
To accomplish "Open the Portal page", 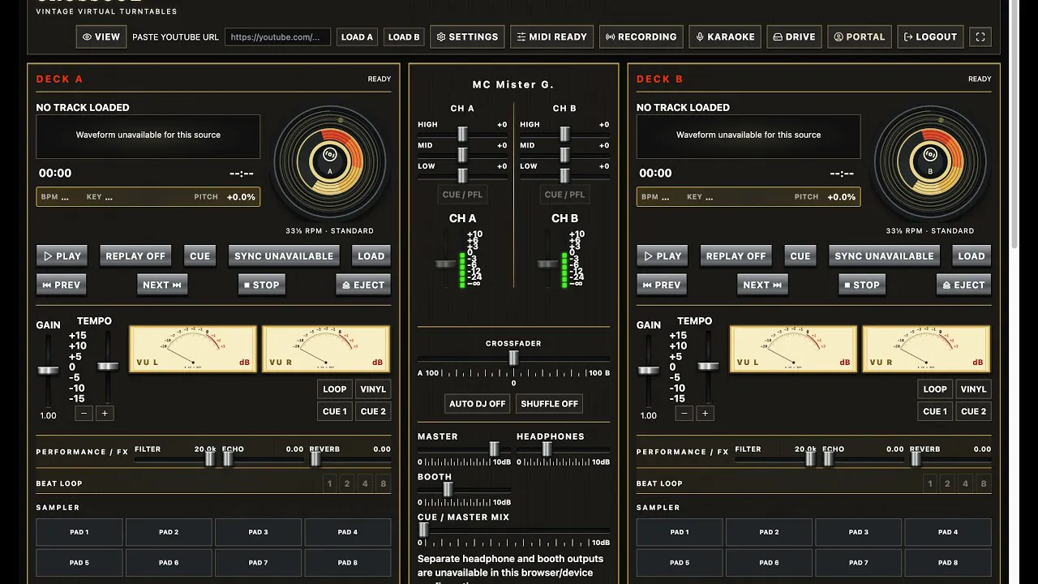I will click(x=860, y=36).
